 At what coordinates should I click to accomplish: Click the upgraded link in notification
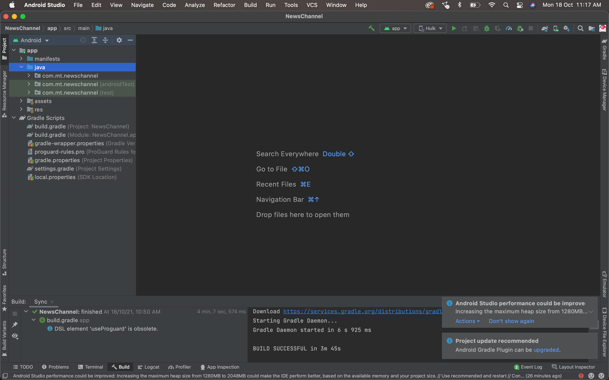[546, 350]
